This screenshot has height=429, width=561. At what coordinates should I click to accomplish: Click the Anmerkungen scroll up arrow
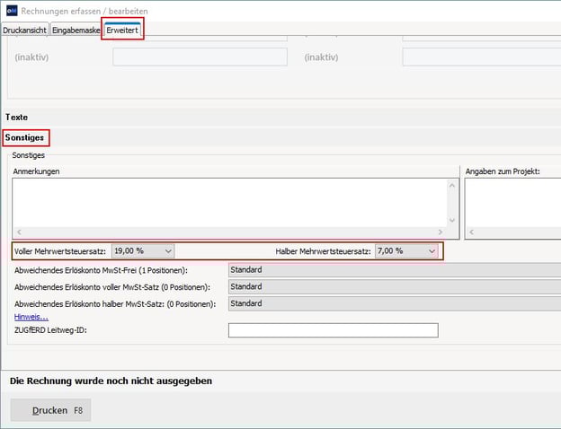tap(452, 185)
